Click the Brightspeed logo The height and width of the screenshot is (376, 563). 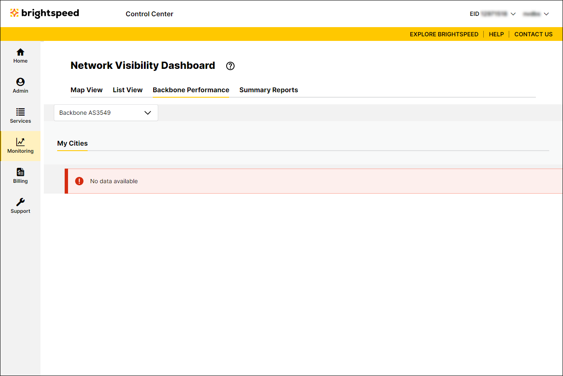[x=45, y=13]
